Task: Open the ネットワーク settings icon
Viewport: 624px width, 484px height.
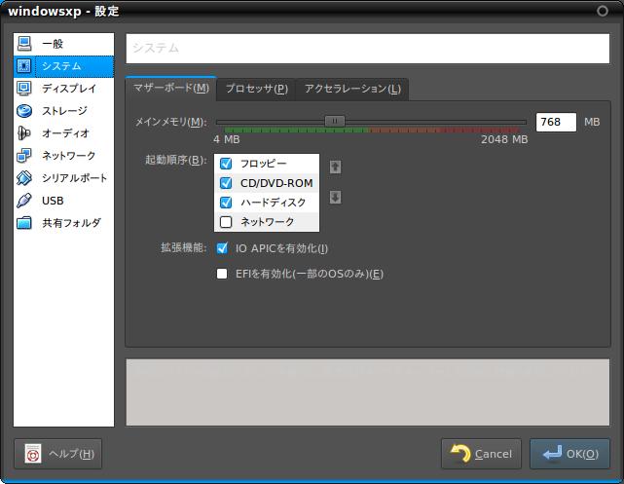Action: pyautogui.click(x=24, y=155)
